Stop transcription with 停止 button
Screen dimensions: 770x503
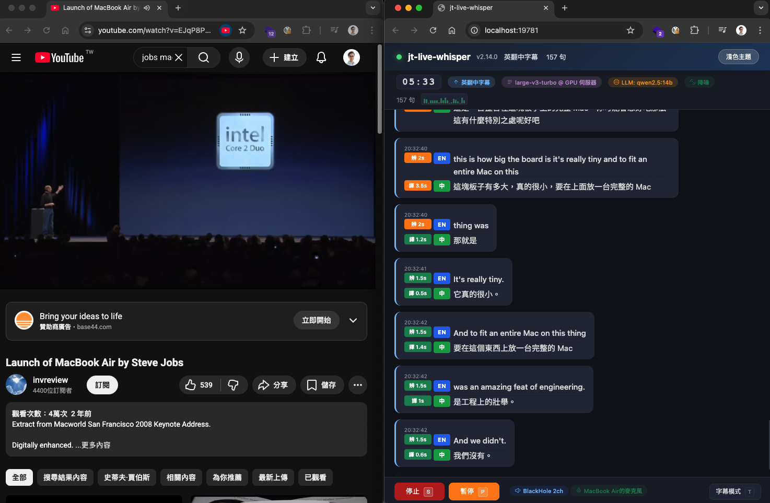click(x=419, y=492)
